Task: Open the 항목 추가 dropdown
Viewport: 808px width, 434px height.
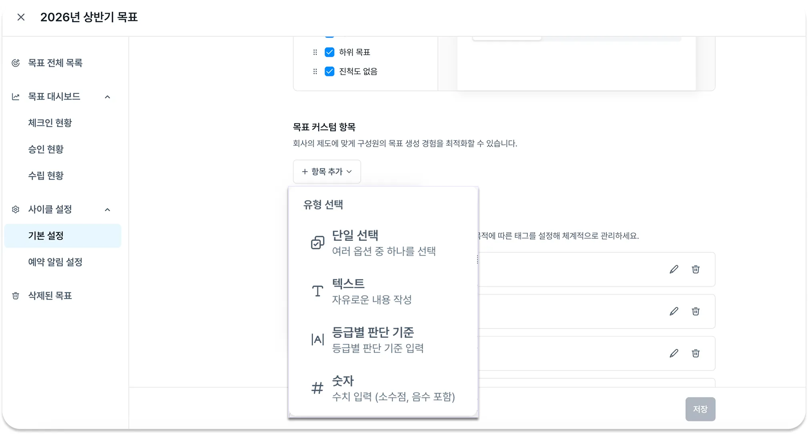Action: click(x=327, y=172)
